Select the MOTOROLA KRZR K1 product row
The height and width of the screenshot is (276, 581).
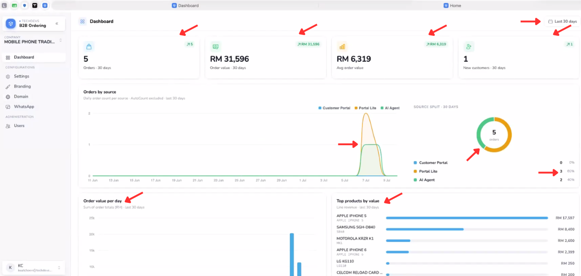(456, 240)
